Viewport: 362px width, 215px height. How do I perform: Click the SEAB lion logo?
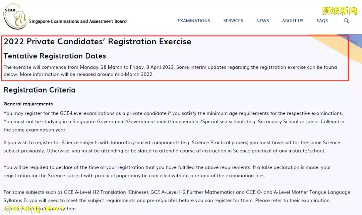click(15, 16)
